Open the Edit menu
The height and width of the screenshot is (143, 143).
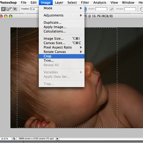click(x=34, y=2)
